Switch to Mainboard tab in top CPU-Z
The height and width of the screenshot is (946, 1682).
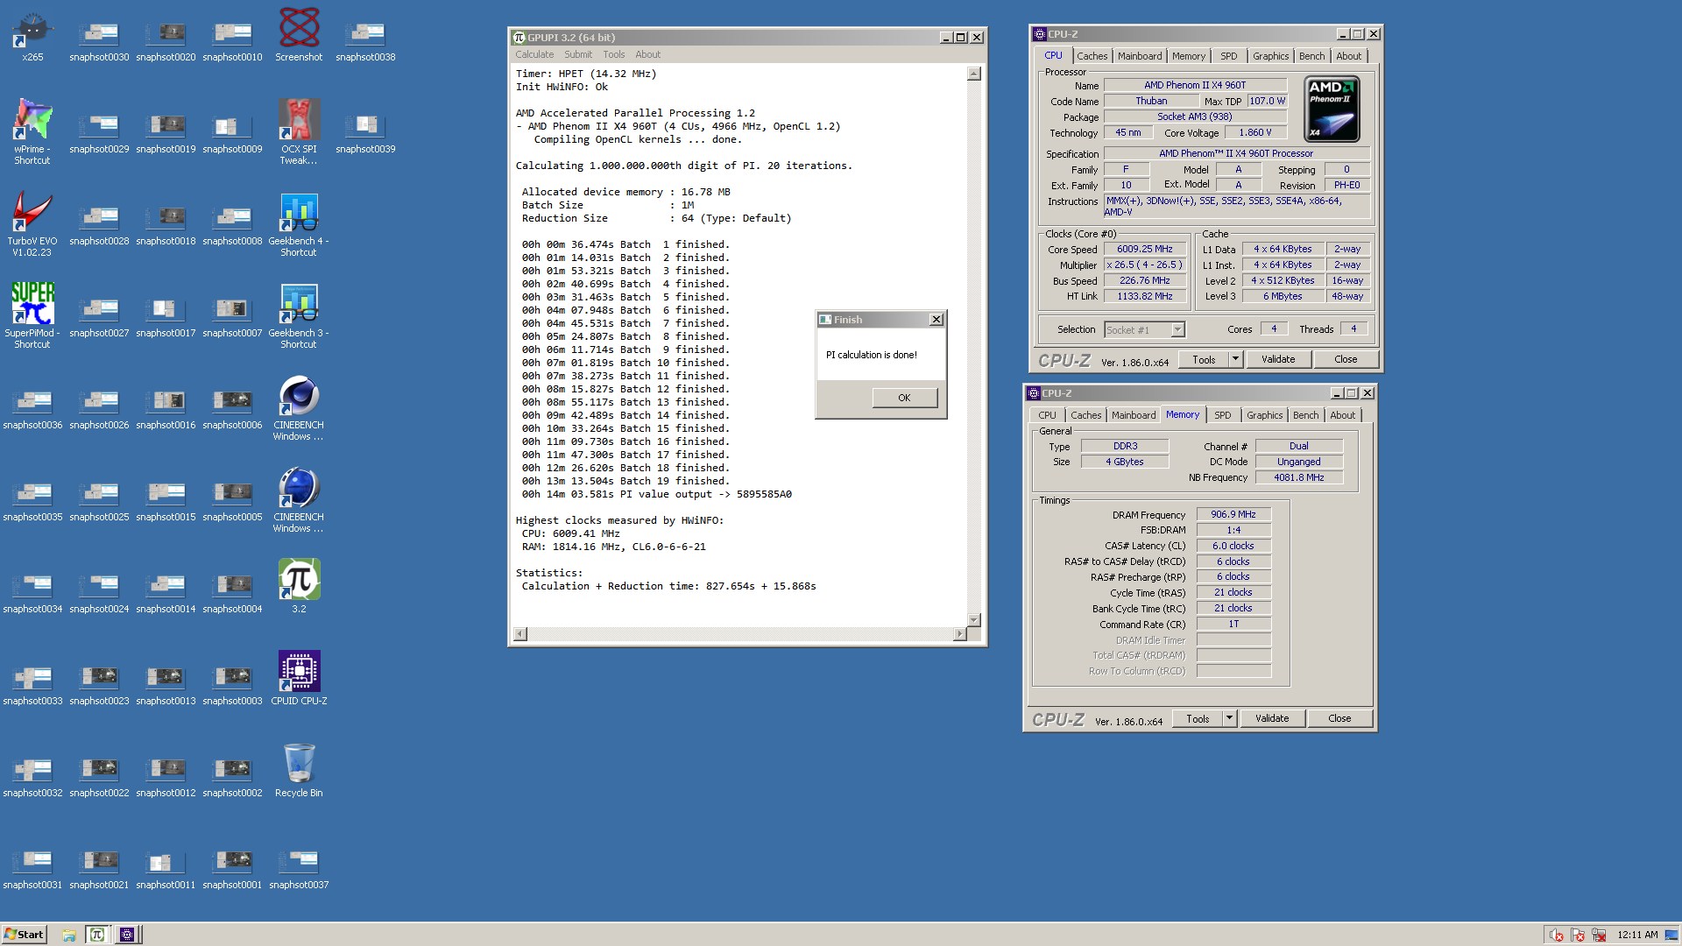[x=1140, y=56]
